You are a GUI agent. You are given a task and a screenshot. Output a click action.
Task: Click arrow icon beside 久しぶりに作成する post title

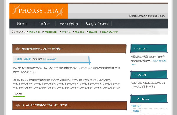[x=18, y=105]
